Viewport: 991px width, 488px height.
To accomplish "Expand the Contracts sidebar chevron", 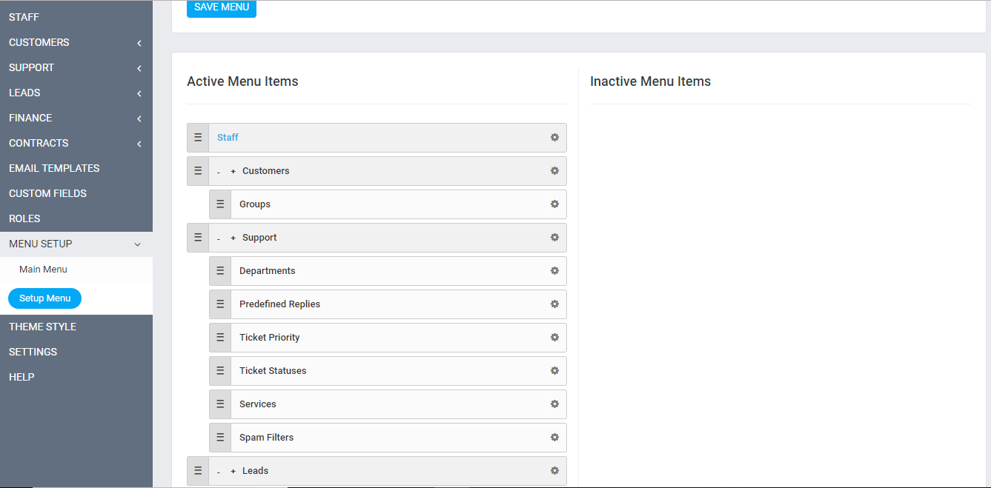I will point(139,144).
